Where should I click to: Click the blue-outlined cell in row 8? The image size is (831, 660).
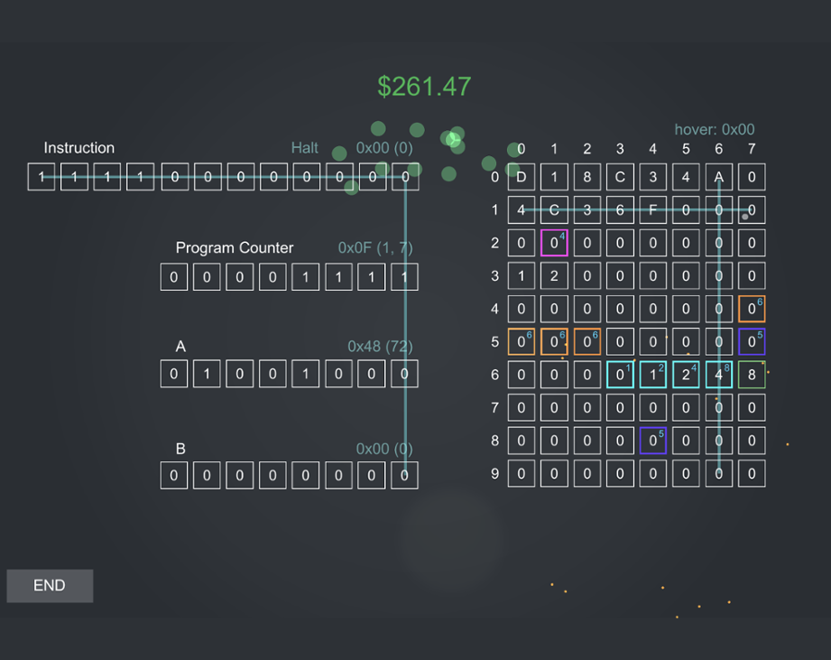tap(652, 441)
